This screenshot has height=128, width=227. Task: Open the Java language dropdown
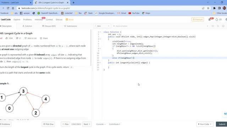pyautogui.click(x=102, y=26)
